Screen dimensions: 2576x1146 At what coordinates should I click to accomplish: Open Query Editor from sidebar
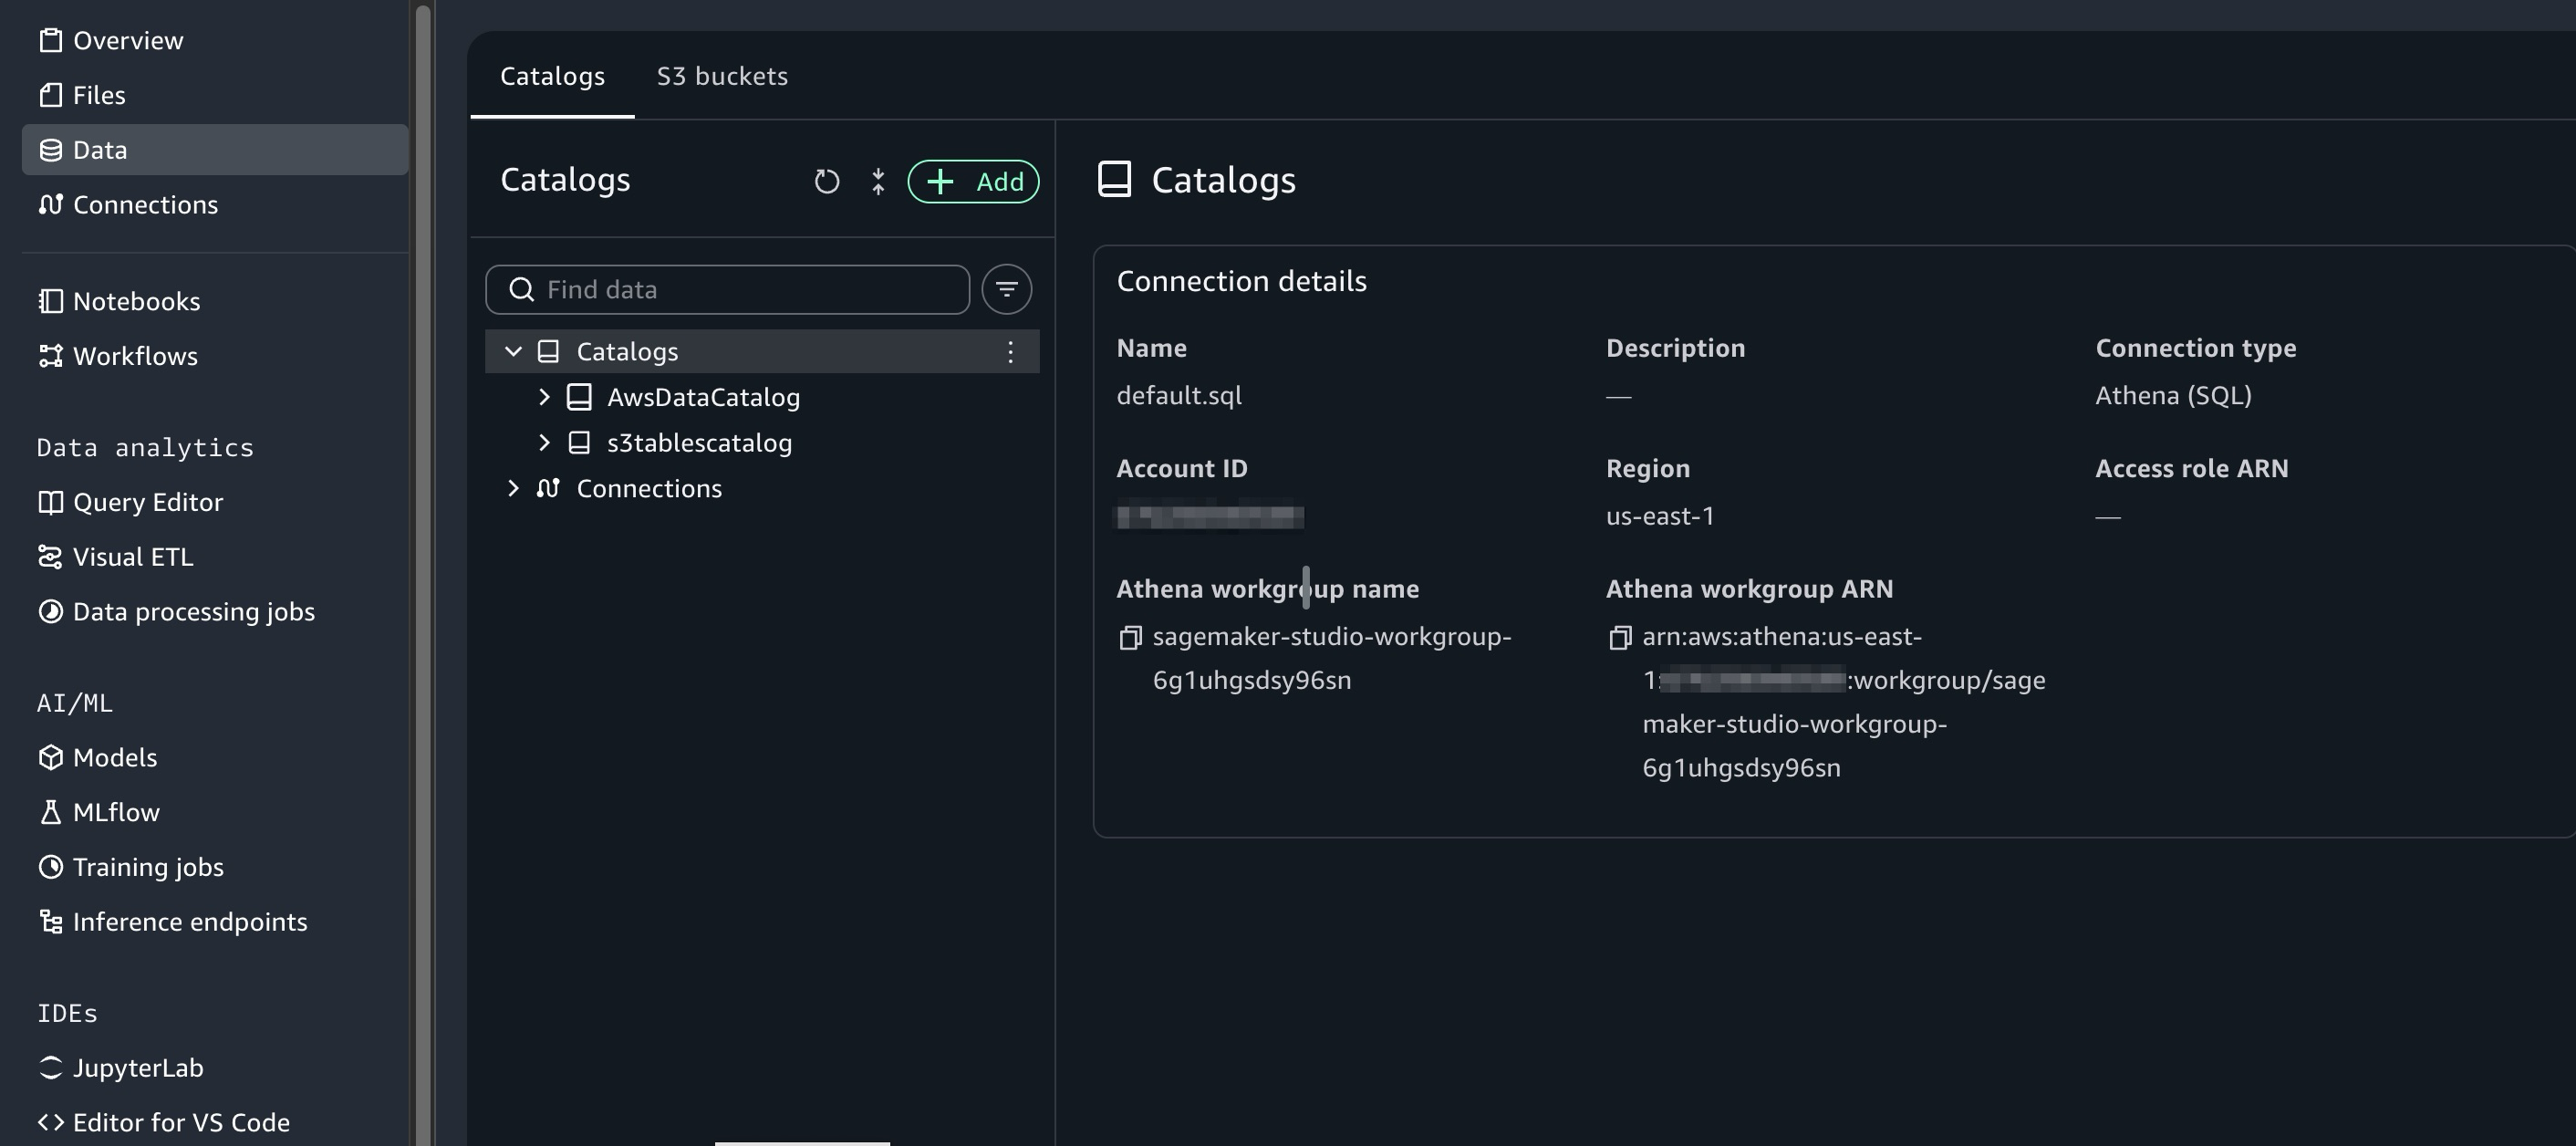147,502
